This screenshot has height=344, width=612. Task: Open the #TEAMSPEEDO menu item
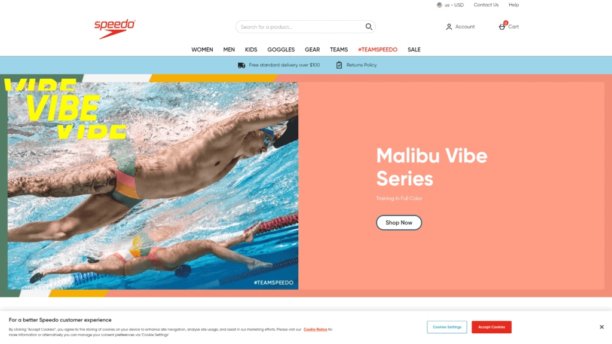378,50
